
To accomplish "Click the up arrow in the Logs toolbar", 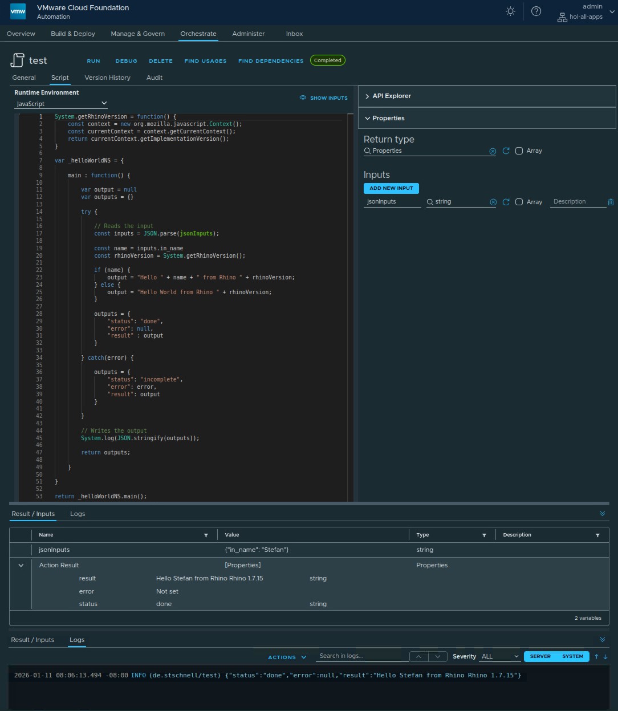I will (596, 656).
